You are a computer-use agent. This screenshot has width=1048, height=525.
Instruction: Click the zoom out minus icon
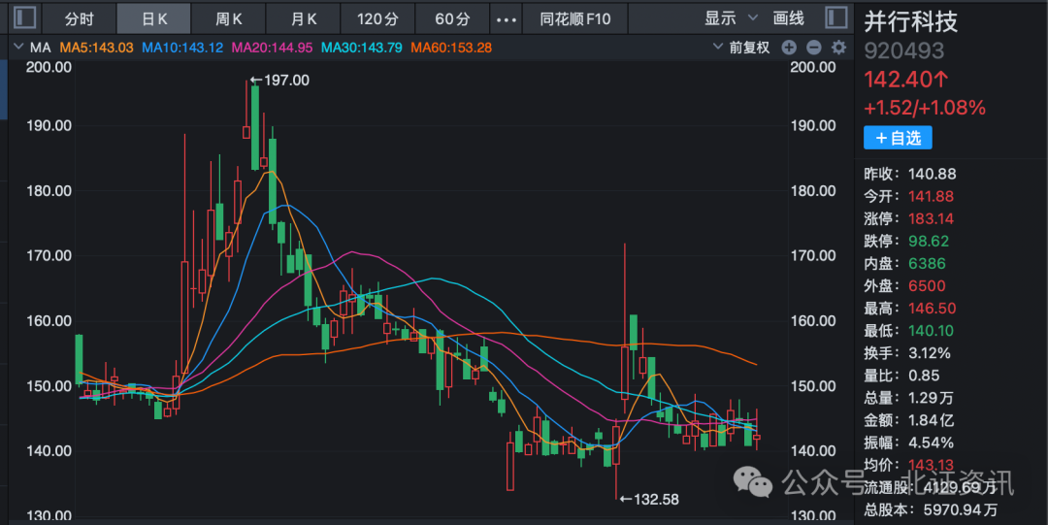[813, 47]
